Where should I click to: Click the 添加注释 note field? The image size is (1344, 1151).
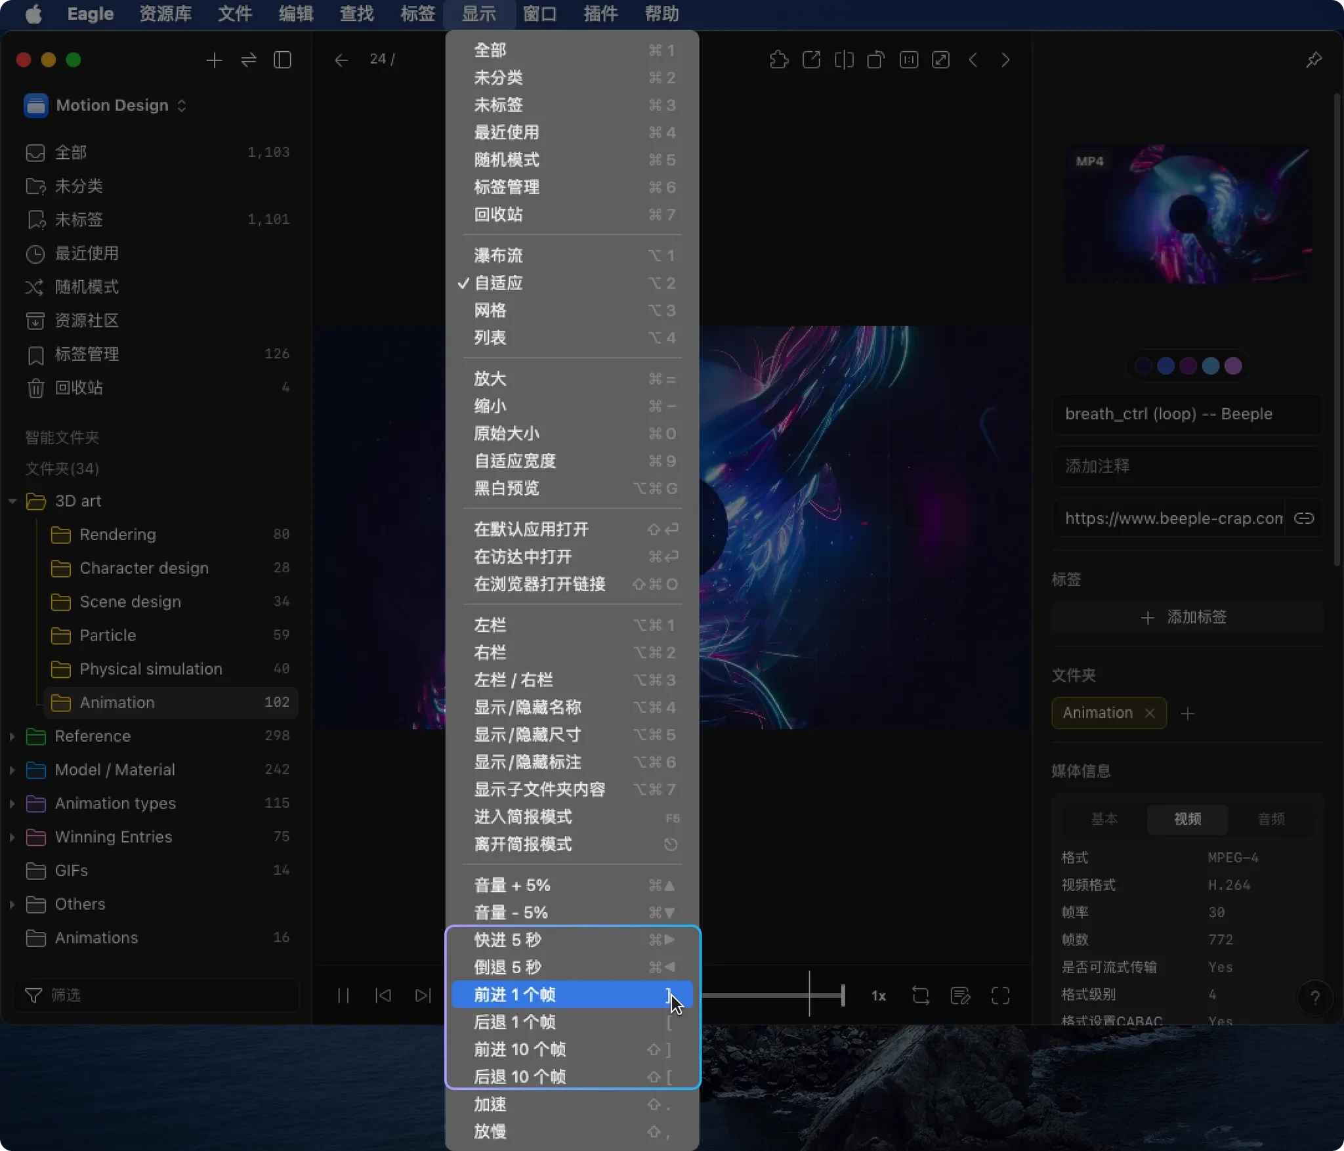[1186, 467]
